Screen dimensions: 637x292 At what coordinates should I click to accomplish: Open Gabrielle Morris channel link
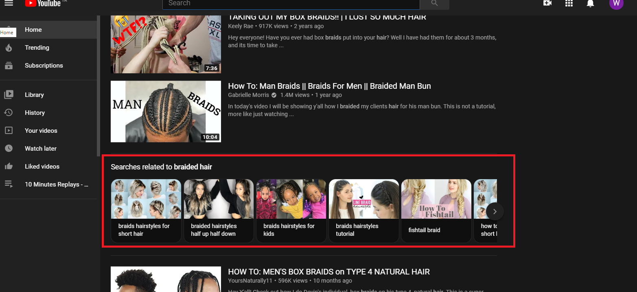[248, 95]
